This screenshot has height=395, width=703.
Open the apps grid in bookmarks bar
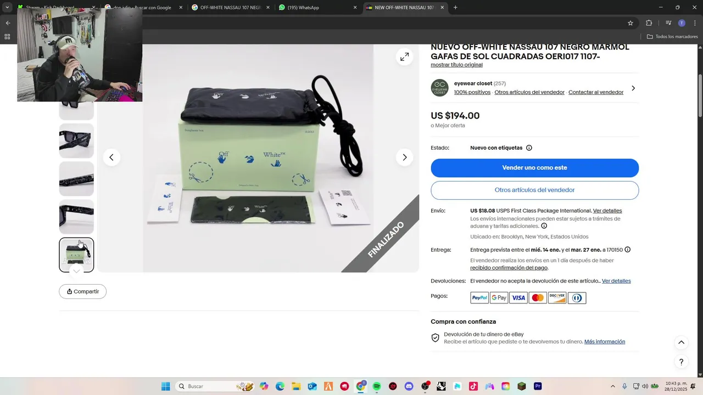(x=7, y=37)
